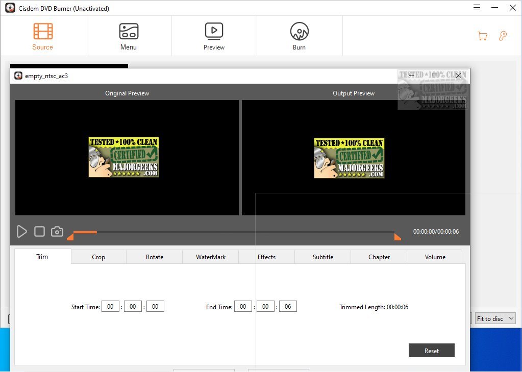Click the End Time seconds field
This screenshot has height=372, width=522.
click(x=288, y=306)
